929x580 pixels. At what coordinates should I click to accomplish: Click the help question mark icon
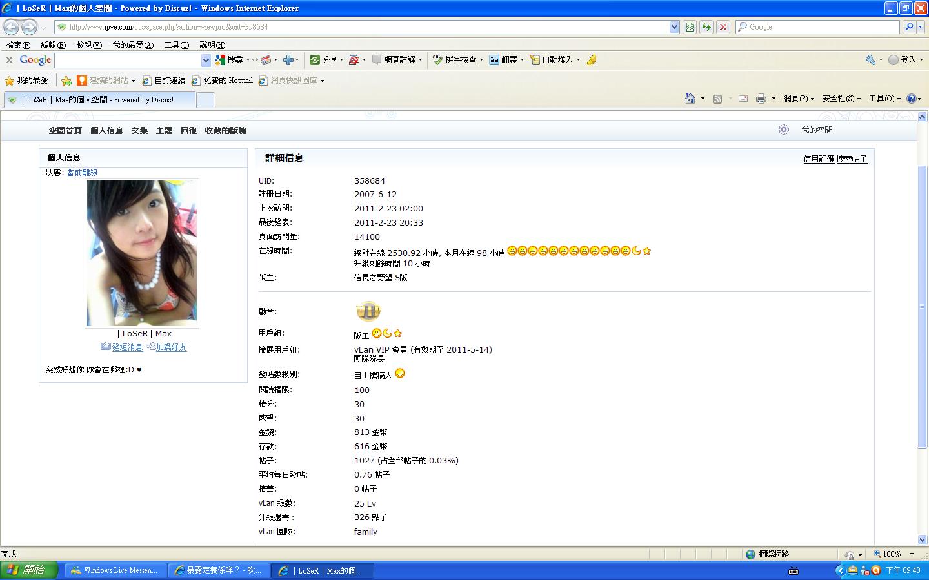click(911, 99)
